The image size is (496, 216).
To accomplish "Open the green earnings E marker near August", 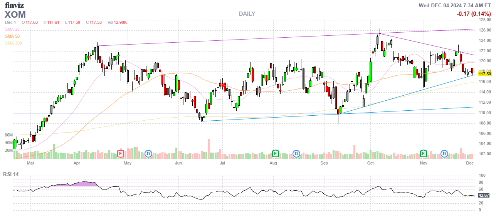I will click(x=275, y=154).
